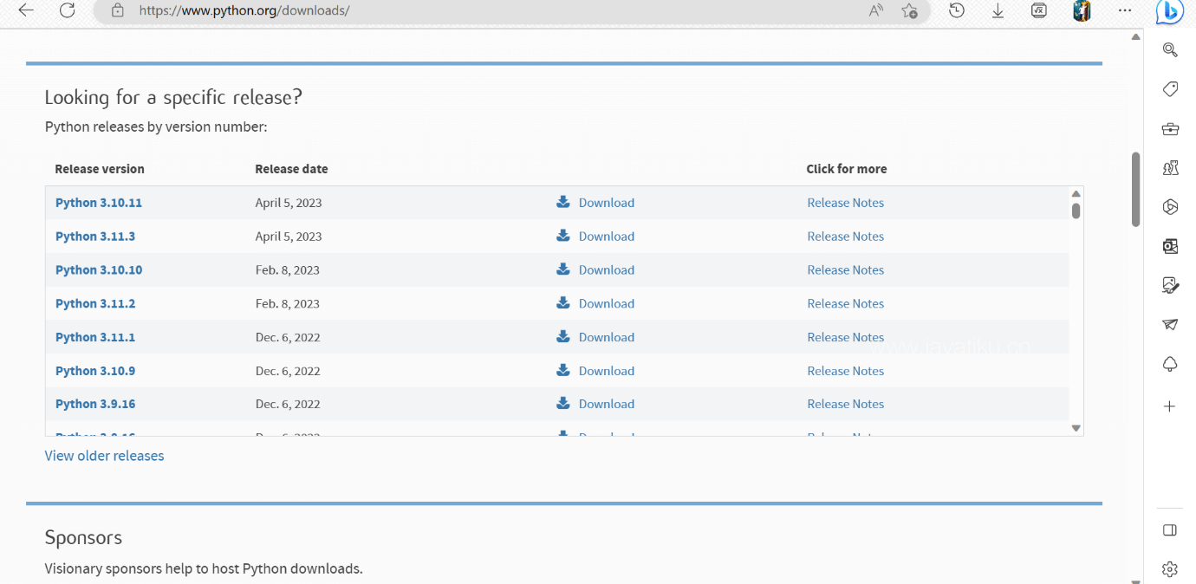Screen dimensions: 1196x584
Task: Open the browser History icon
Action: pyautogui.click(x=957, y=10)
